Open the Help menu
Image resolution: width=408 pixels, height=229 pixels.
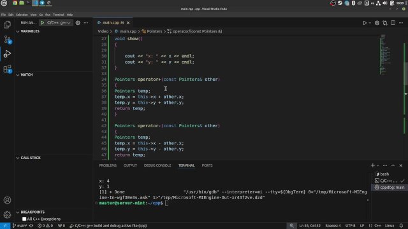pos(69,15)
